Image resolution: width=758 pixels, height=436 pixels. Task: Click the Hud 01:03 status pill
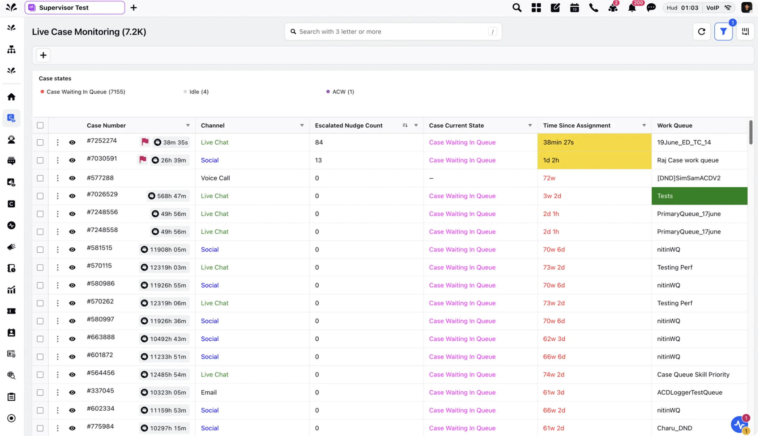(x=682, y=8)
